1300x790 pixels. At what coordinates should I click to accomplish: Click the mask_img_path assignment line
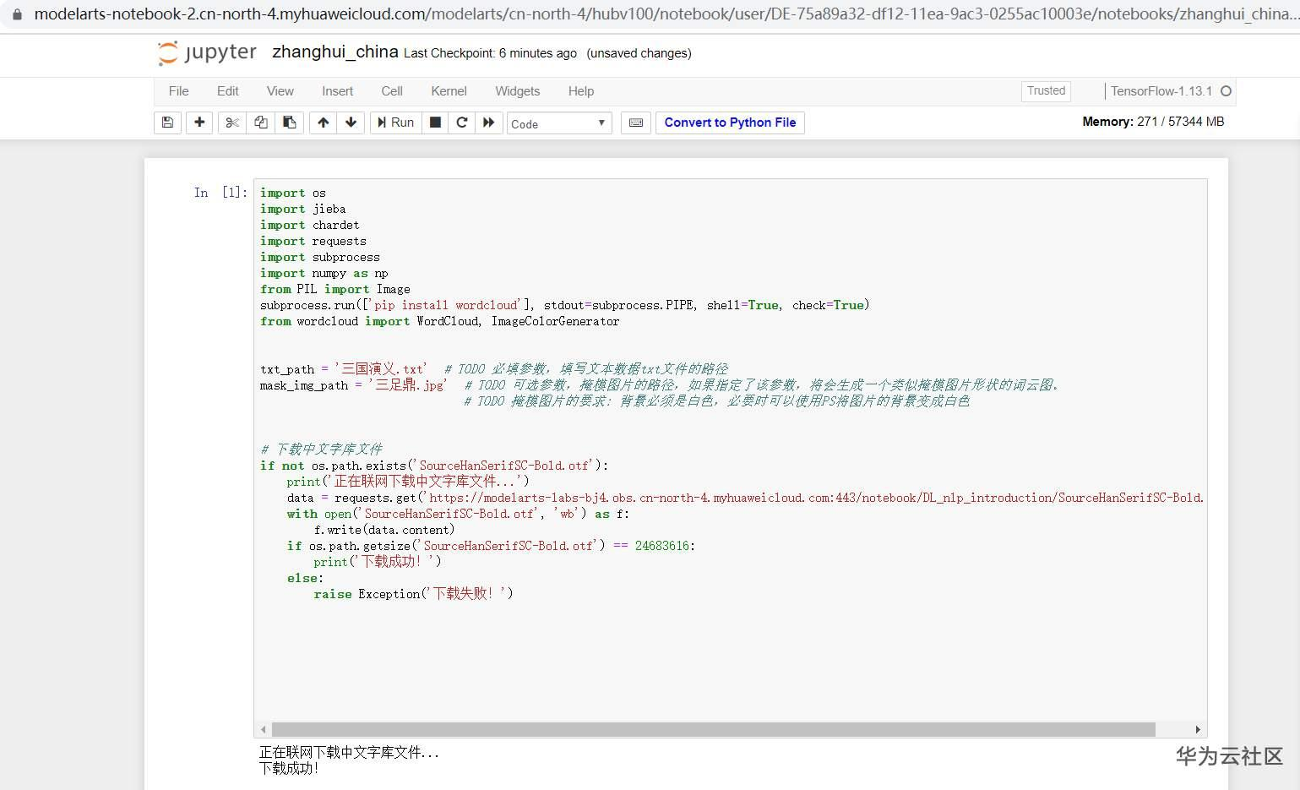(x=660, y=385)
